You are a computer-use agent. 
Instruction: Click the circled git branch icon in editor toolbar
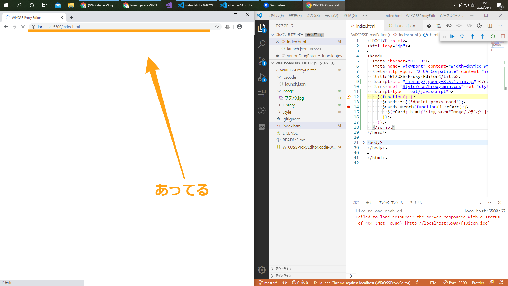tap(479, 26)
